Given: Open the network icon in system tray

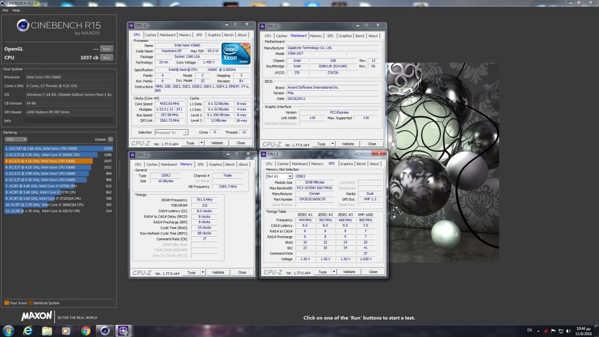Looking at the screenshot, I should [x=562, y=331].
